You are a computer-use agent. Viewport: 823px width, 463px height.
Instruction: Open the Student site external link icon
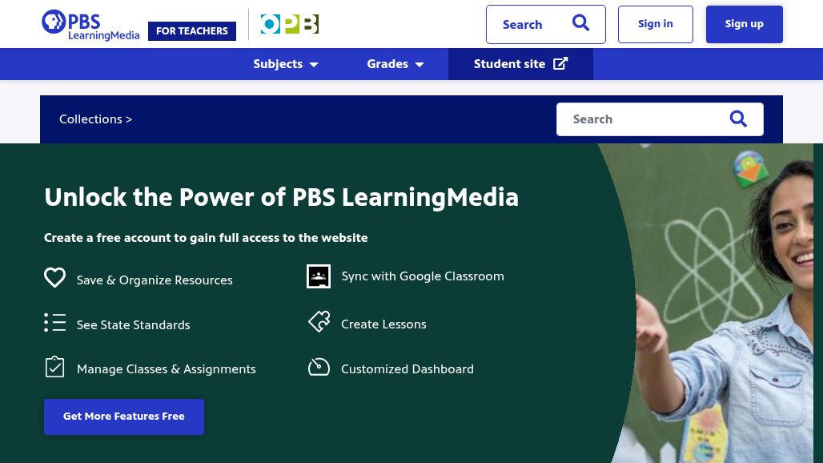pos(560,64)
